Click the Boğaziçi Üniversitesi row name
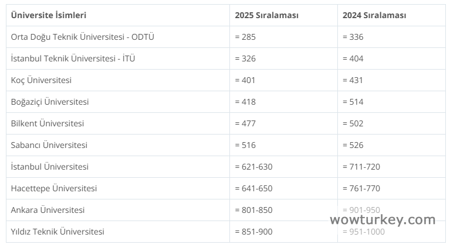The width and height of the screenshot is (450, 248). pyautogui.click(x=50, y=102)
